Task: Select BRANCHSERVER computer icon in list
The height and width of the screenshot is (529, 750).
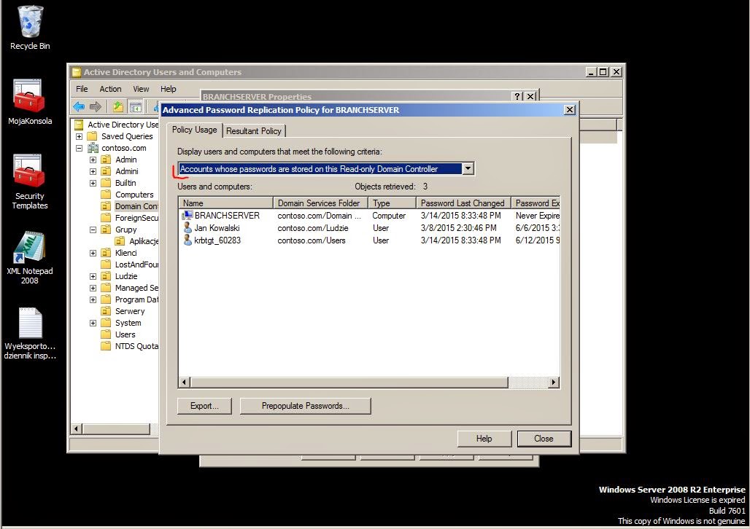Action: [x=187, y=216]
